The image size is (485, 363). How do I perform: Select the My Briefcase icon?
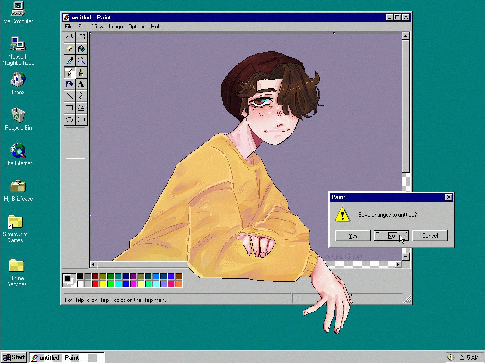(18, 190)
